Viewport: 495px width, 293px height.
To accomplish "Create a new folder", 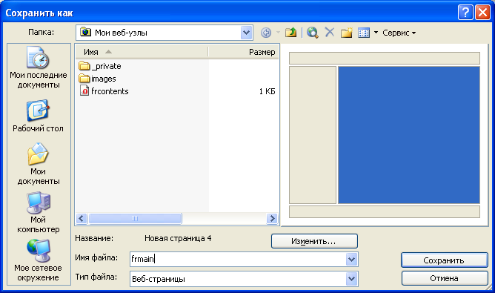I will pyautogui.click(x=346, y=33).
